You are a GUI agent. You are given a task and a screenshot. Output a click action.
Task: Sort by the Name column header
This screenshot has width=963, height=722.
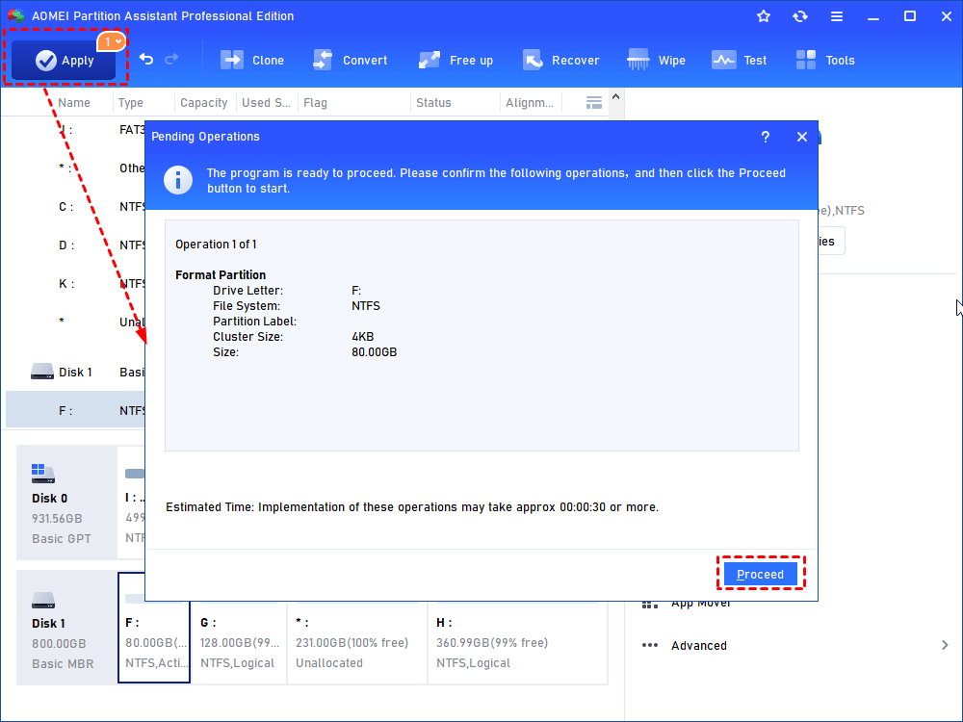pyautogui.click(x=74, y=103)
